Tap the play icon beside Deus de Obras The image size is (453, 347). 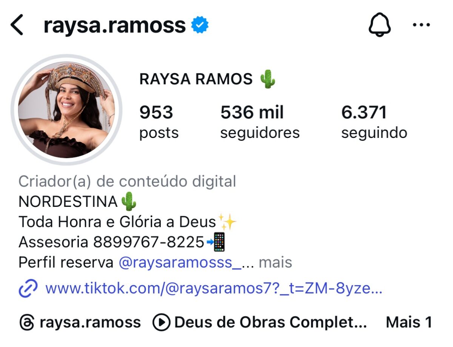(161, 323)
